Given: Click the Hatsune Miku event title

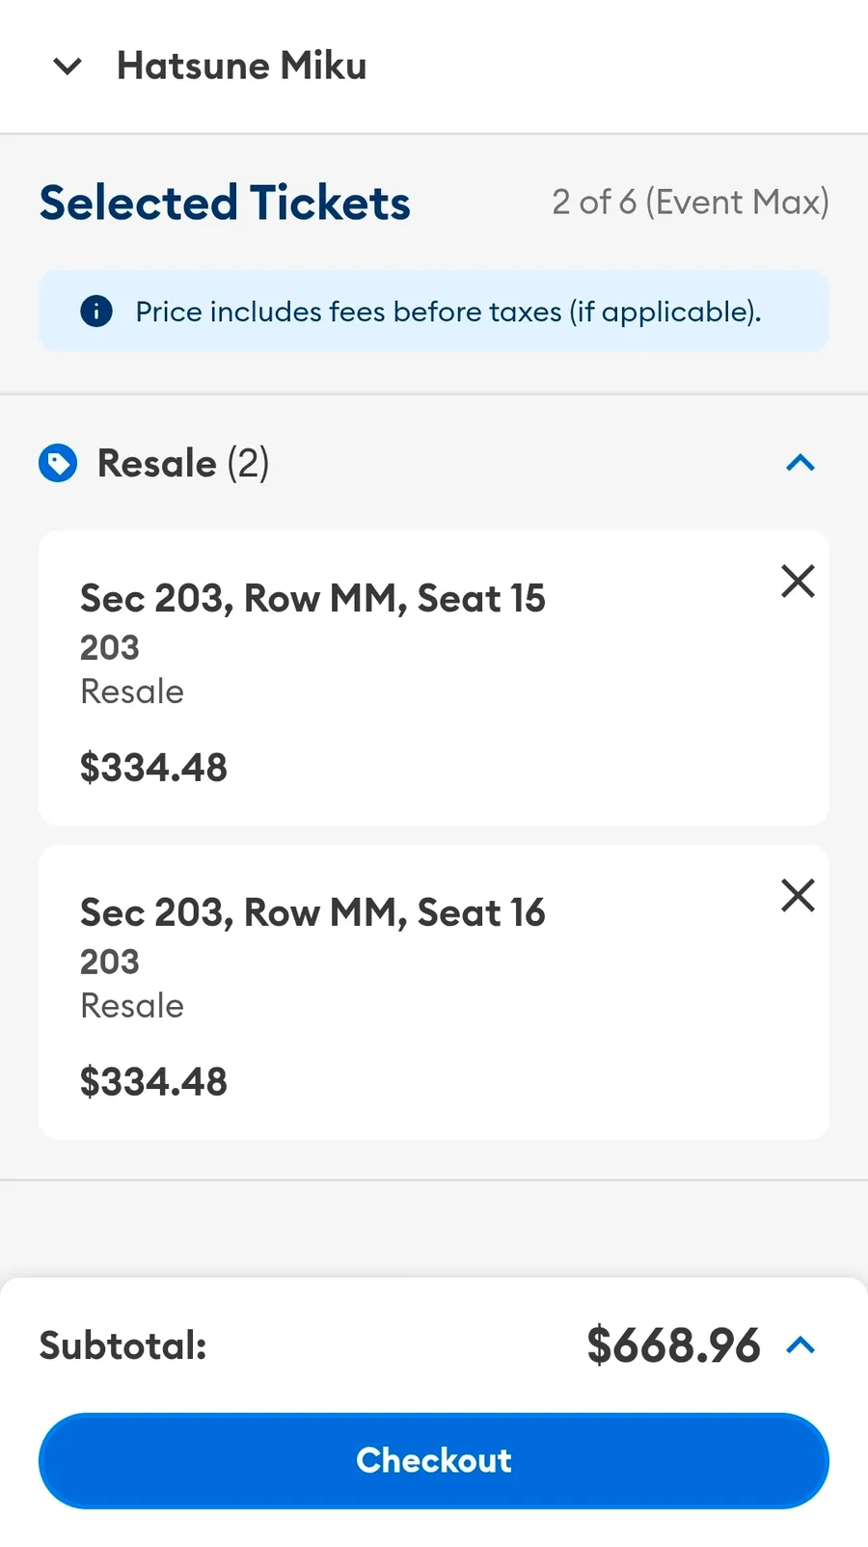Looking at the screenshot, I should click(241, 67).
